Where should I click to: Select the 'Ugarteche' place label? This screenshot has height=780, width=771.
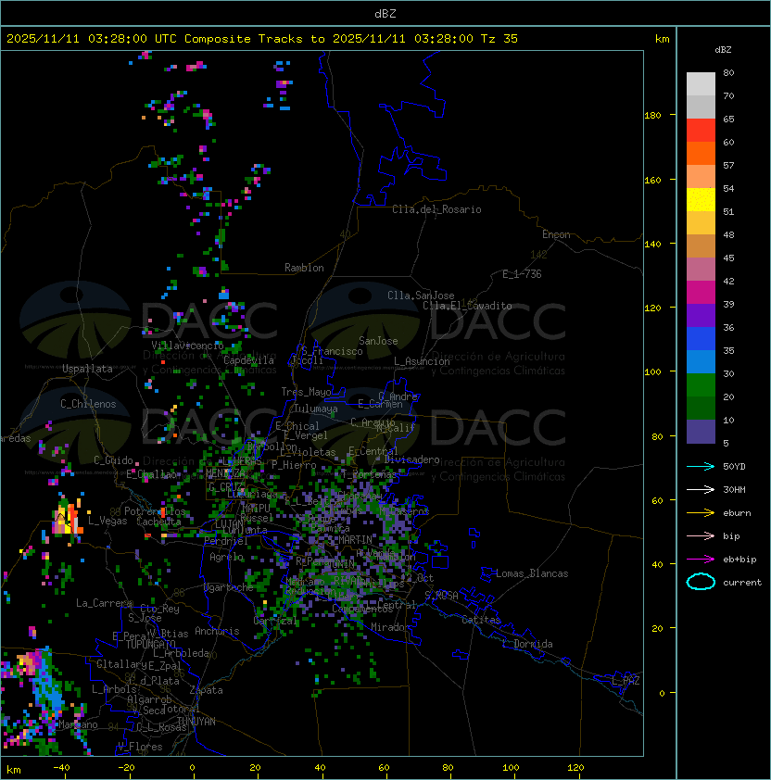click(229, 587)
